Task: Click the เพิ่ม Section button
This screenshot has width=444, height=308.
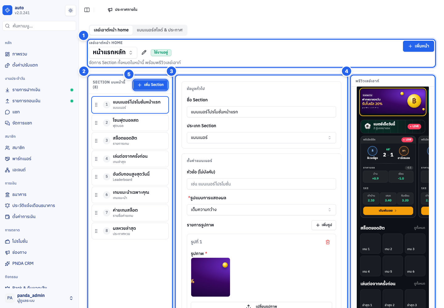Action: pos(151,85)
